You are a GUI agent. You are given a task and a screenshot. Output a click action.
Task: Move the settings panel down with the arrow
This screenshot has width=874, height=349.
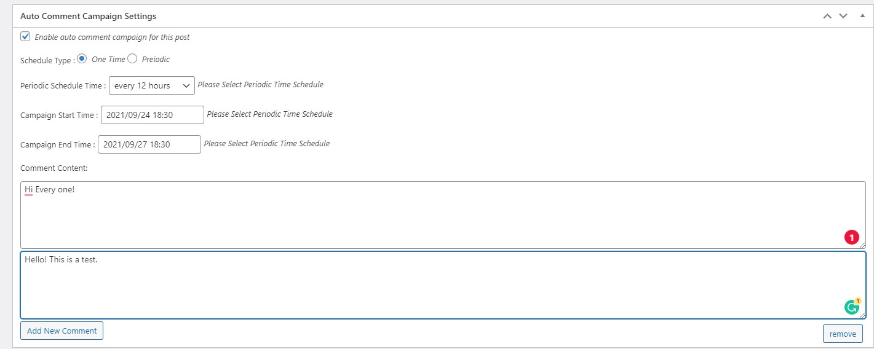(843, 16)
